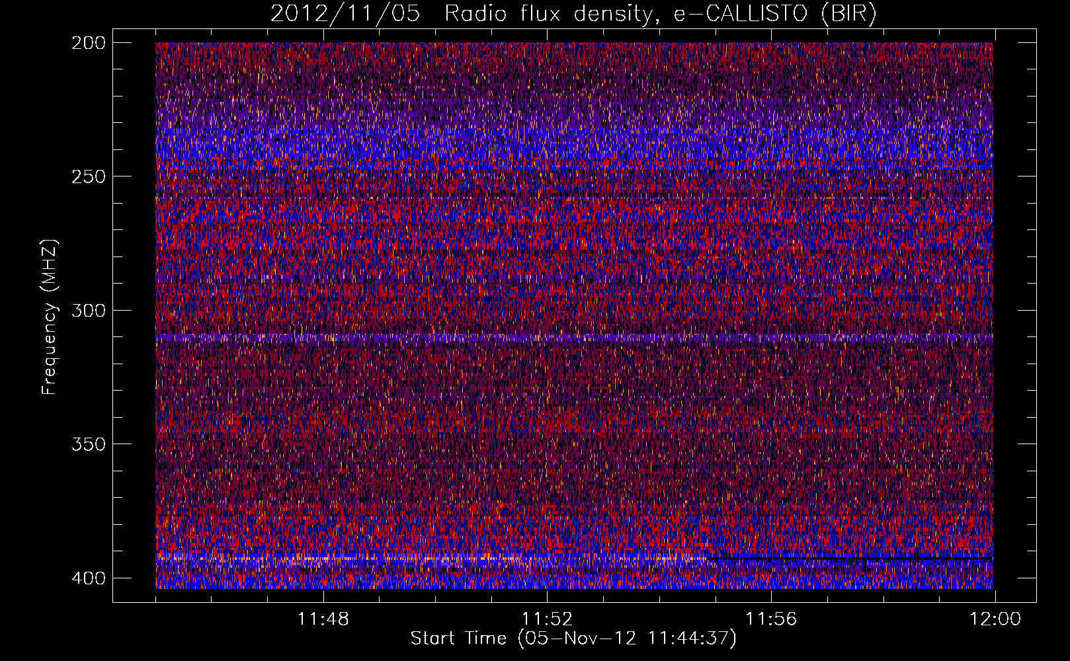Click the 11:52 time tick label
Viewport: 1070px width, 661px height.
(547, 619)
